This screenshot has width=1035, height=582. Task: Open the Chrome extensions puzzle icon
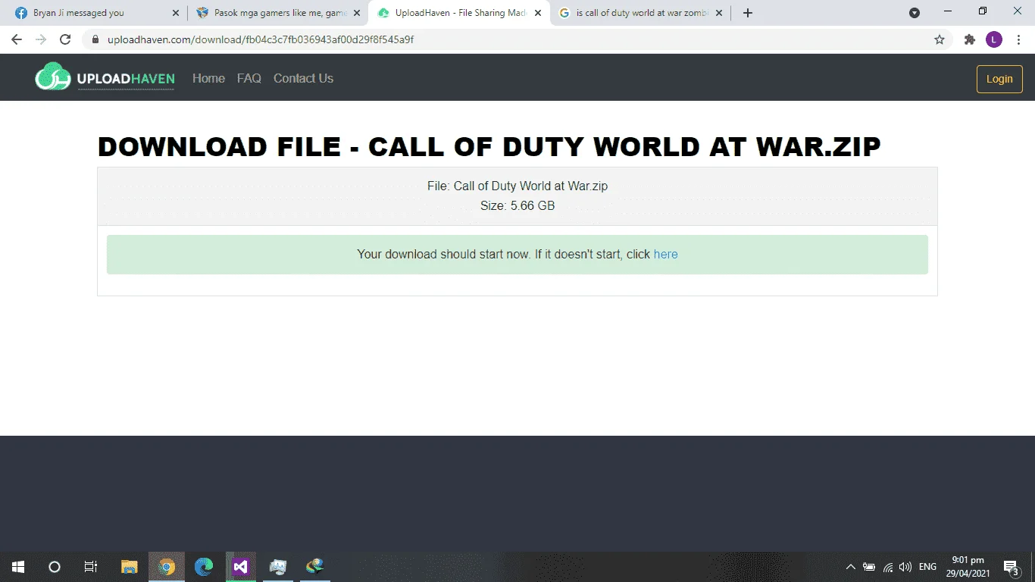coord(969,39)
